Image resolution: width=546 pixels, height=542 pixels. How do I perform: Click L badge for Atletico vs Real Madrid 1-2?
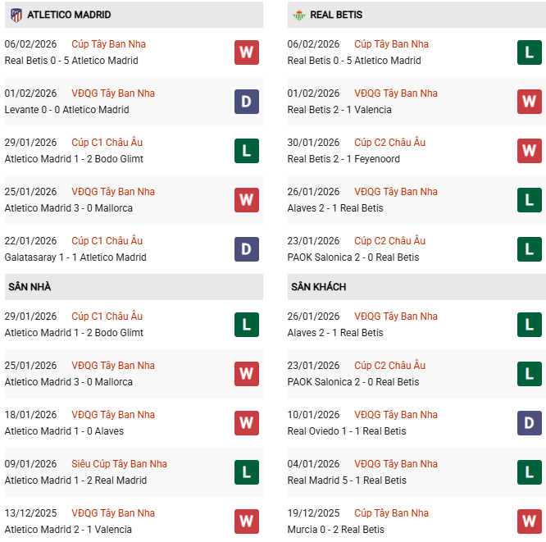click(246, 472)
